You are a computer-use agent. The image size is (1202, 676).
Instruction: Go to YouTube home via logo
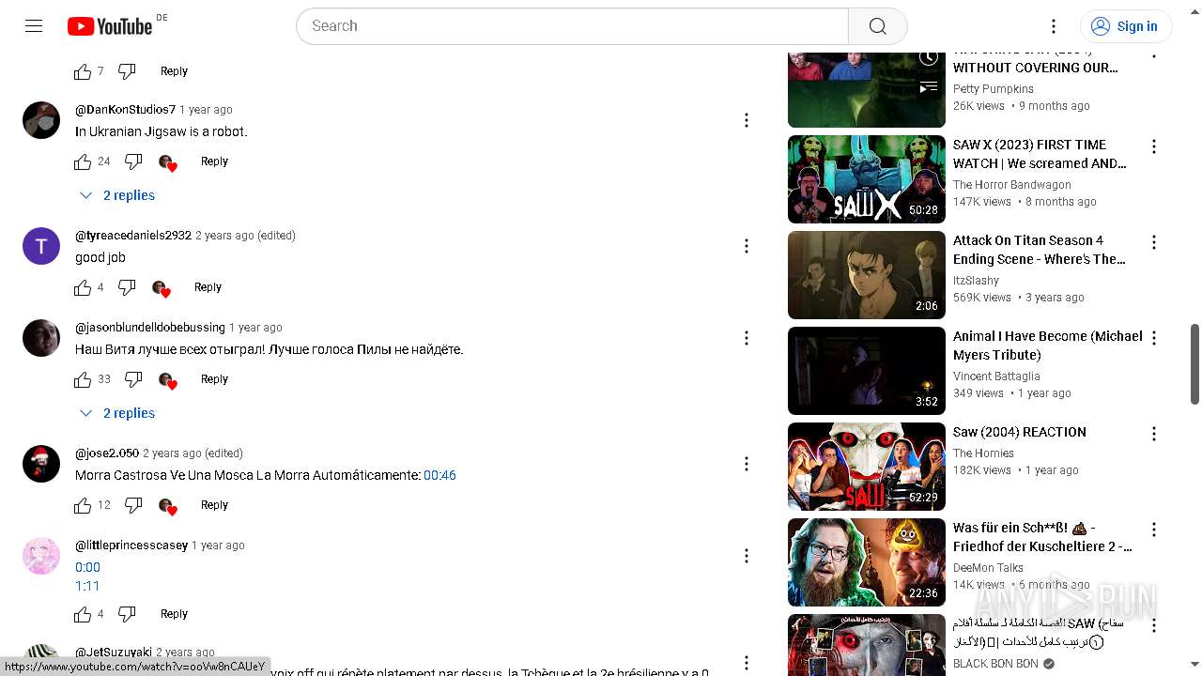110,26
